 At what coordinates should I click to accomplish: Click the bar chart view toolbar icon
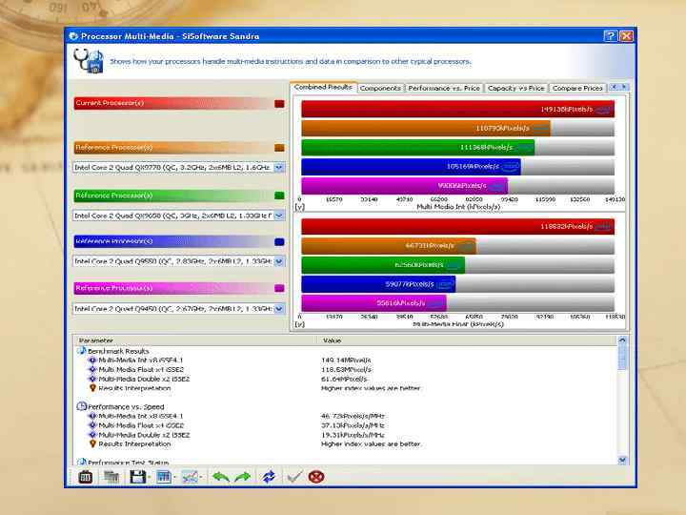coord(164,477)
